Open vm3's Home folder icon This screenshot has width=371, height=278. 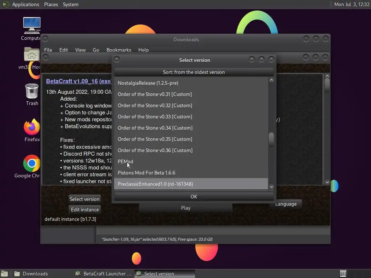point(32,54)
